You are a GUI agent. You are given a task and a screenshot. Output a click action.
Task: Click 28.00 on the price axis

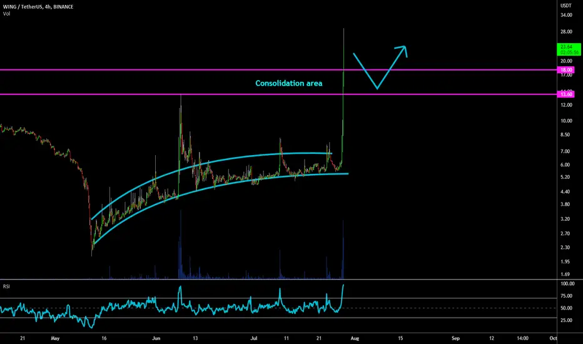(x=566, y=32)
